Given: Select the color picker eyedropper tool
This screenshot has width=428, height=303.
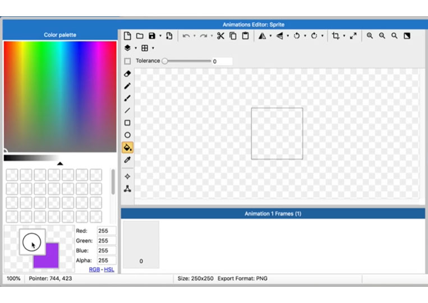Looking at the screenshot, I should click(x=127, y=160).
